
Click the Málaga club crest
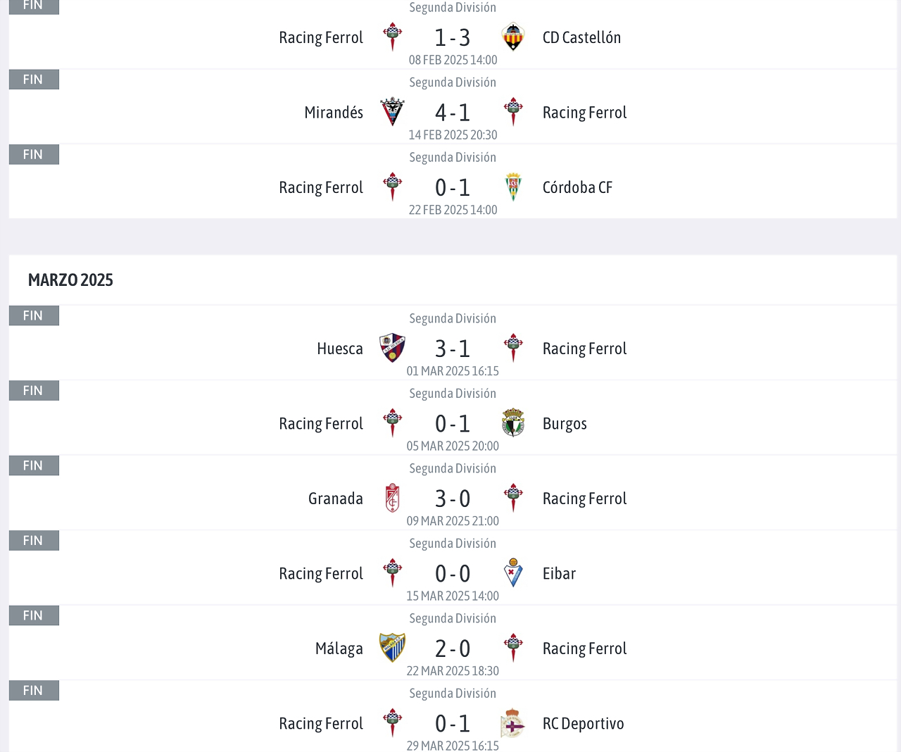(x=392, y=648)
